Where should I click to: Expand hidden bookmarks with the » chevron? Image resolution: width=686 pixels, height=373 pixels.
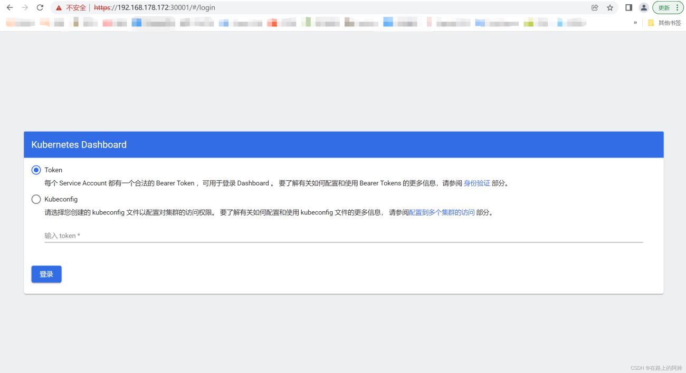(635, 23)
